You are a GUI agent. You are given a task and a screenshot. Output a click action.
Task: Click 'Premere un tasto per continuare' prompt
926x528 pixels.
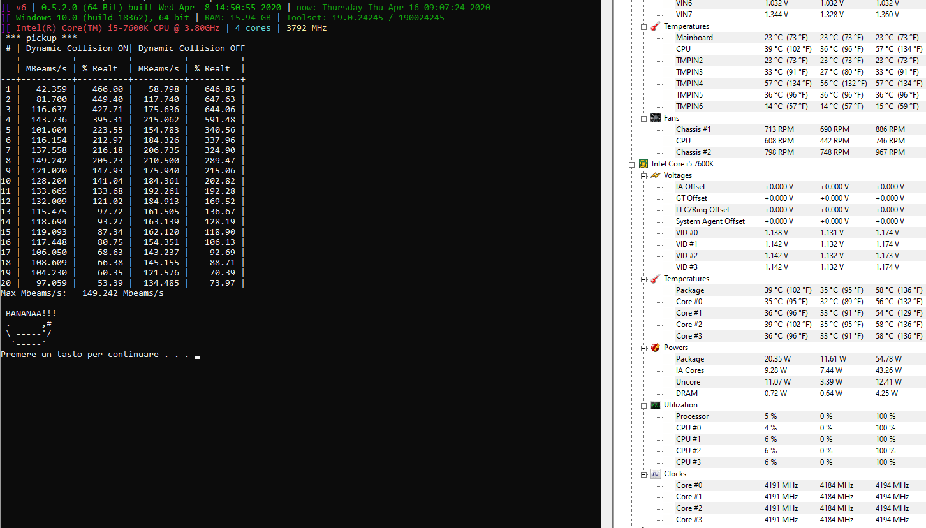80,355
